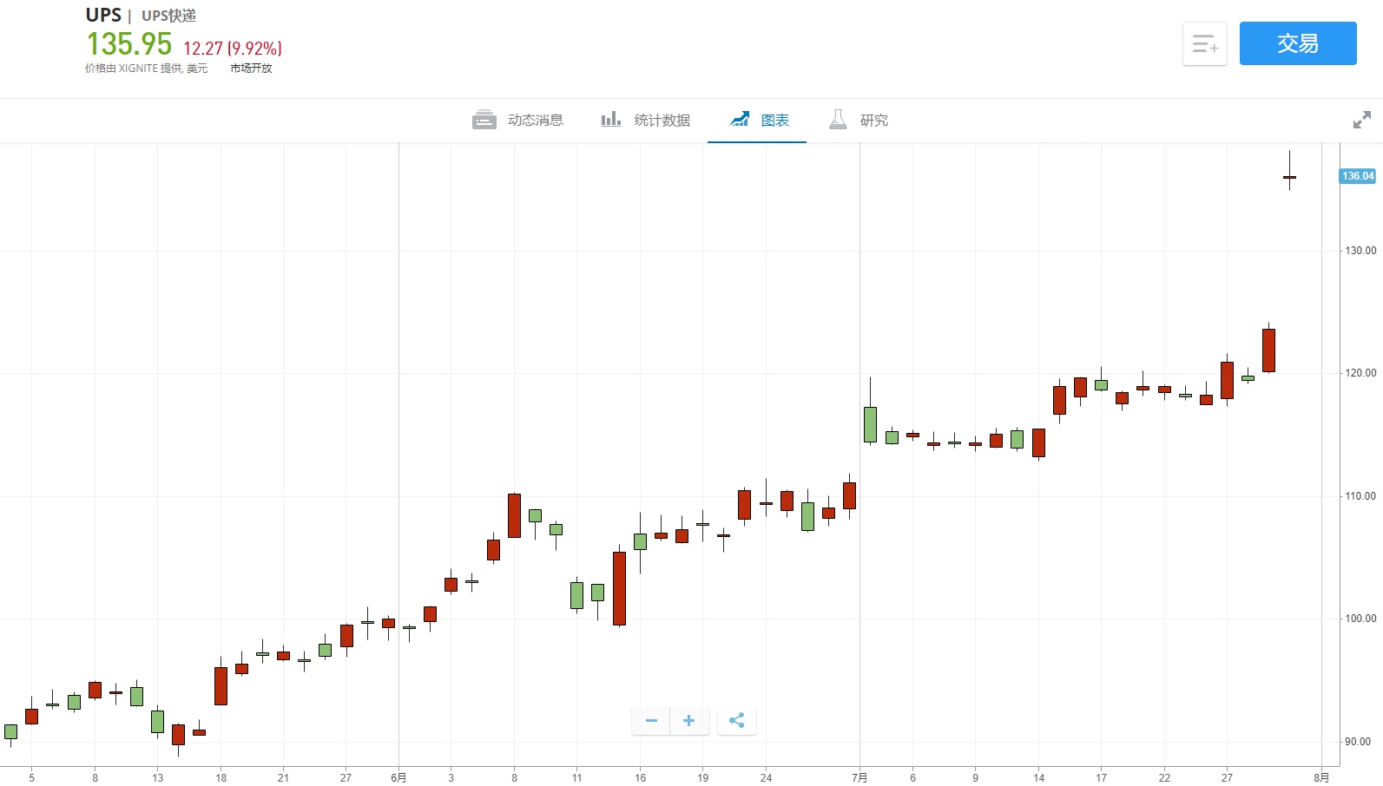Click the 7月 date marker on timeline
1383x786 pixels.
pyautogui.click(x=859, y=777)
